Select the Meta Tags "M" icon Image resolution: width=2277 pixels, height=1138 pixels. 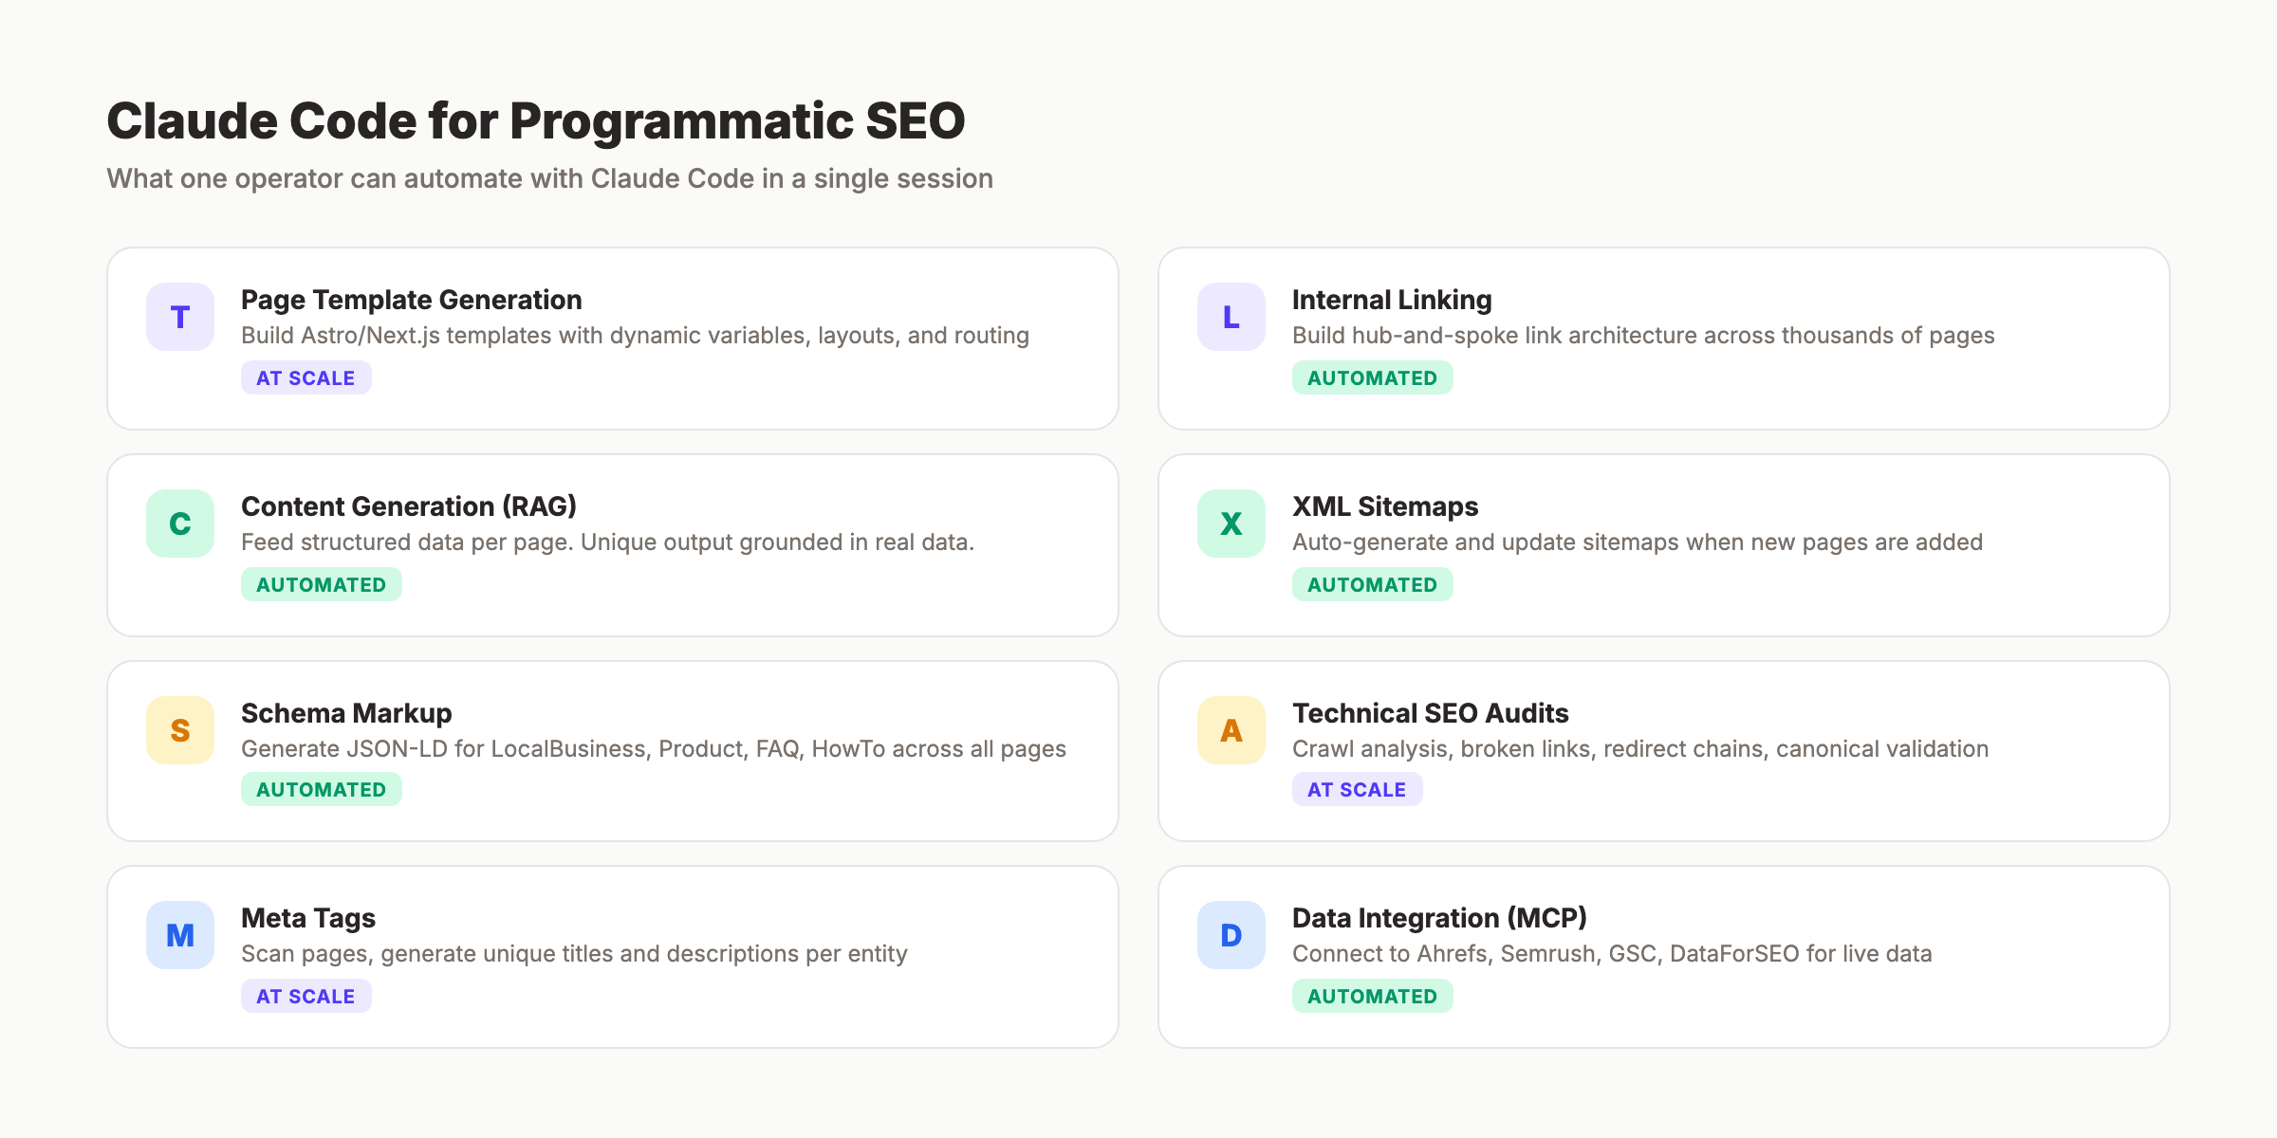point(179,935)
